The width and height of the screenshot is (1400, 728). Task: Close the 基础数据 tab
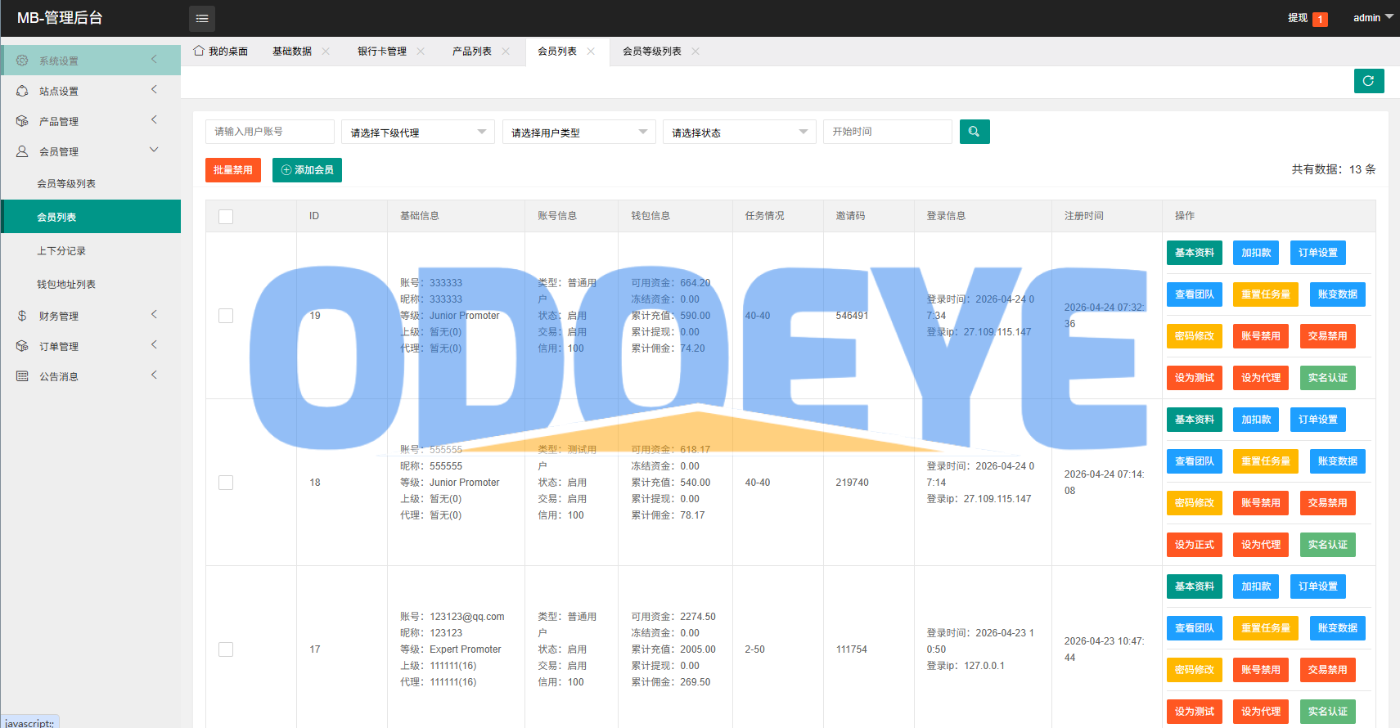click(x=326, y=51)
